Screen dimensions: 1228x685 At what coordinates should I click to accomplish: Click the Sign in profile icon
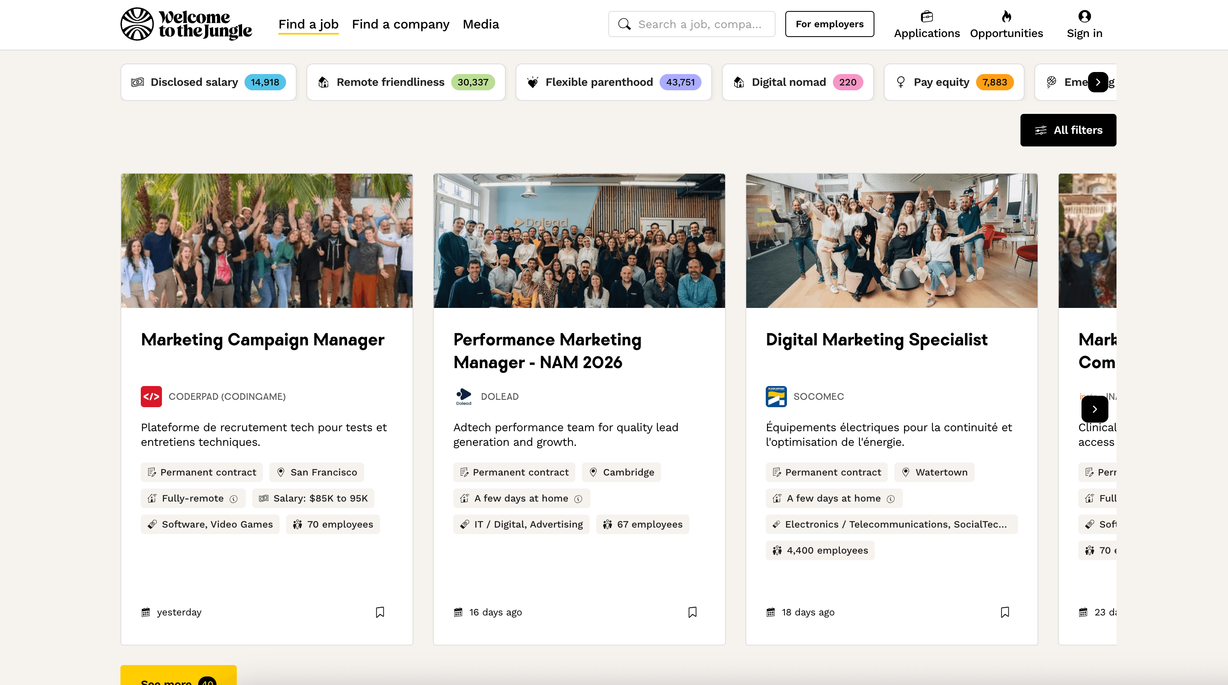1084,17
